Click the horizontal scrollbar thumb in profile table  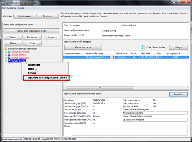100,88
